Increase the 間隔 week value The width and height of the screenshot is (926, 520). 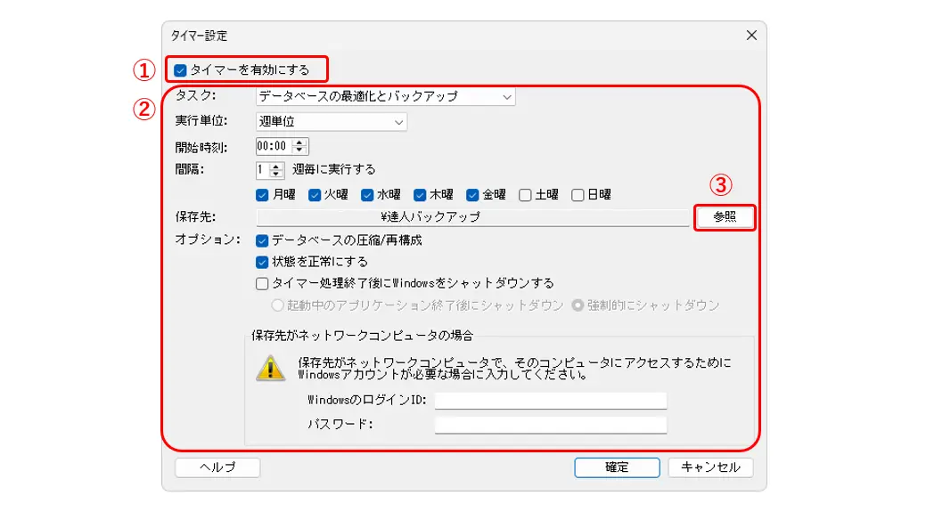coord(275,167)
